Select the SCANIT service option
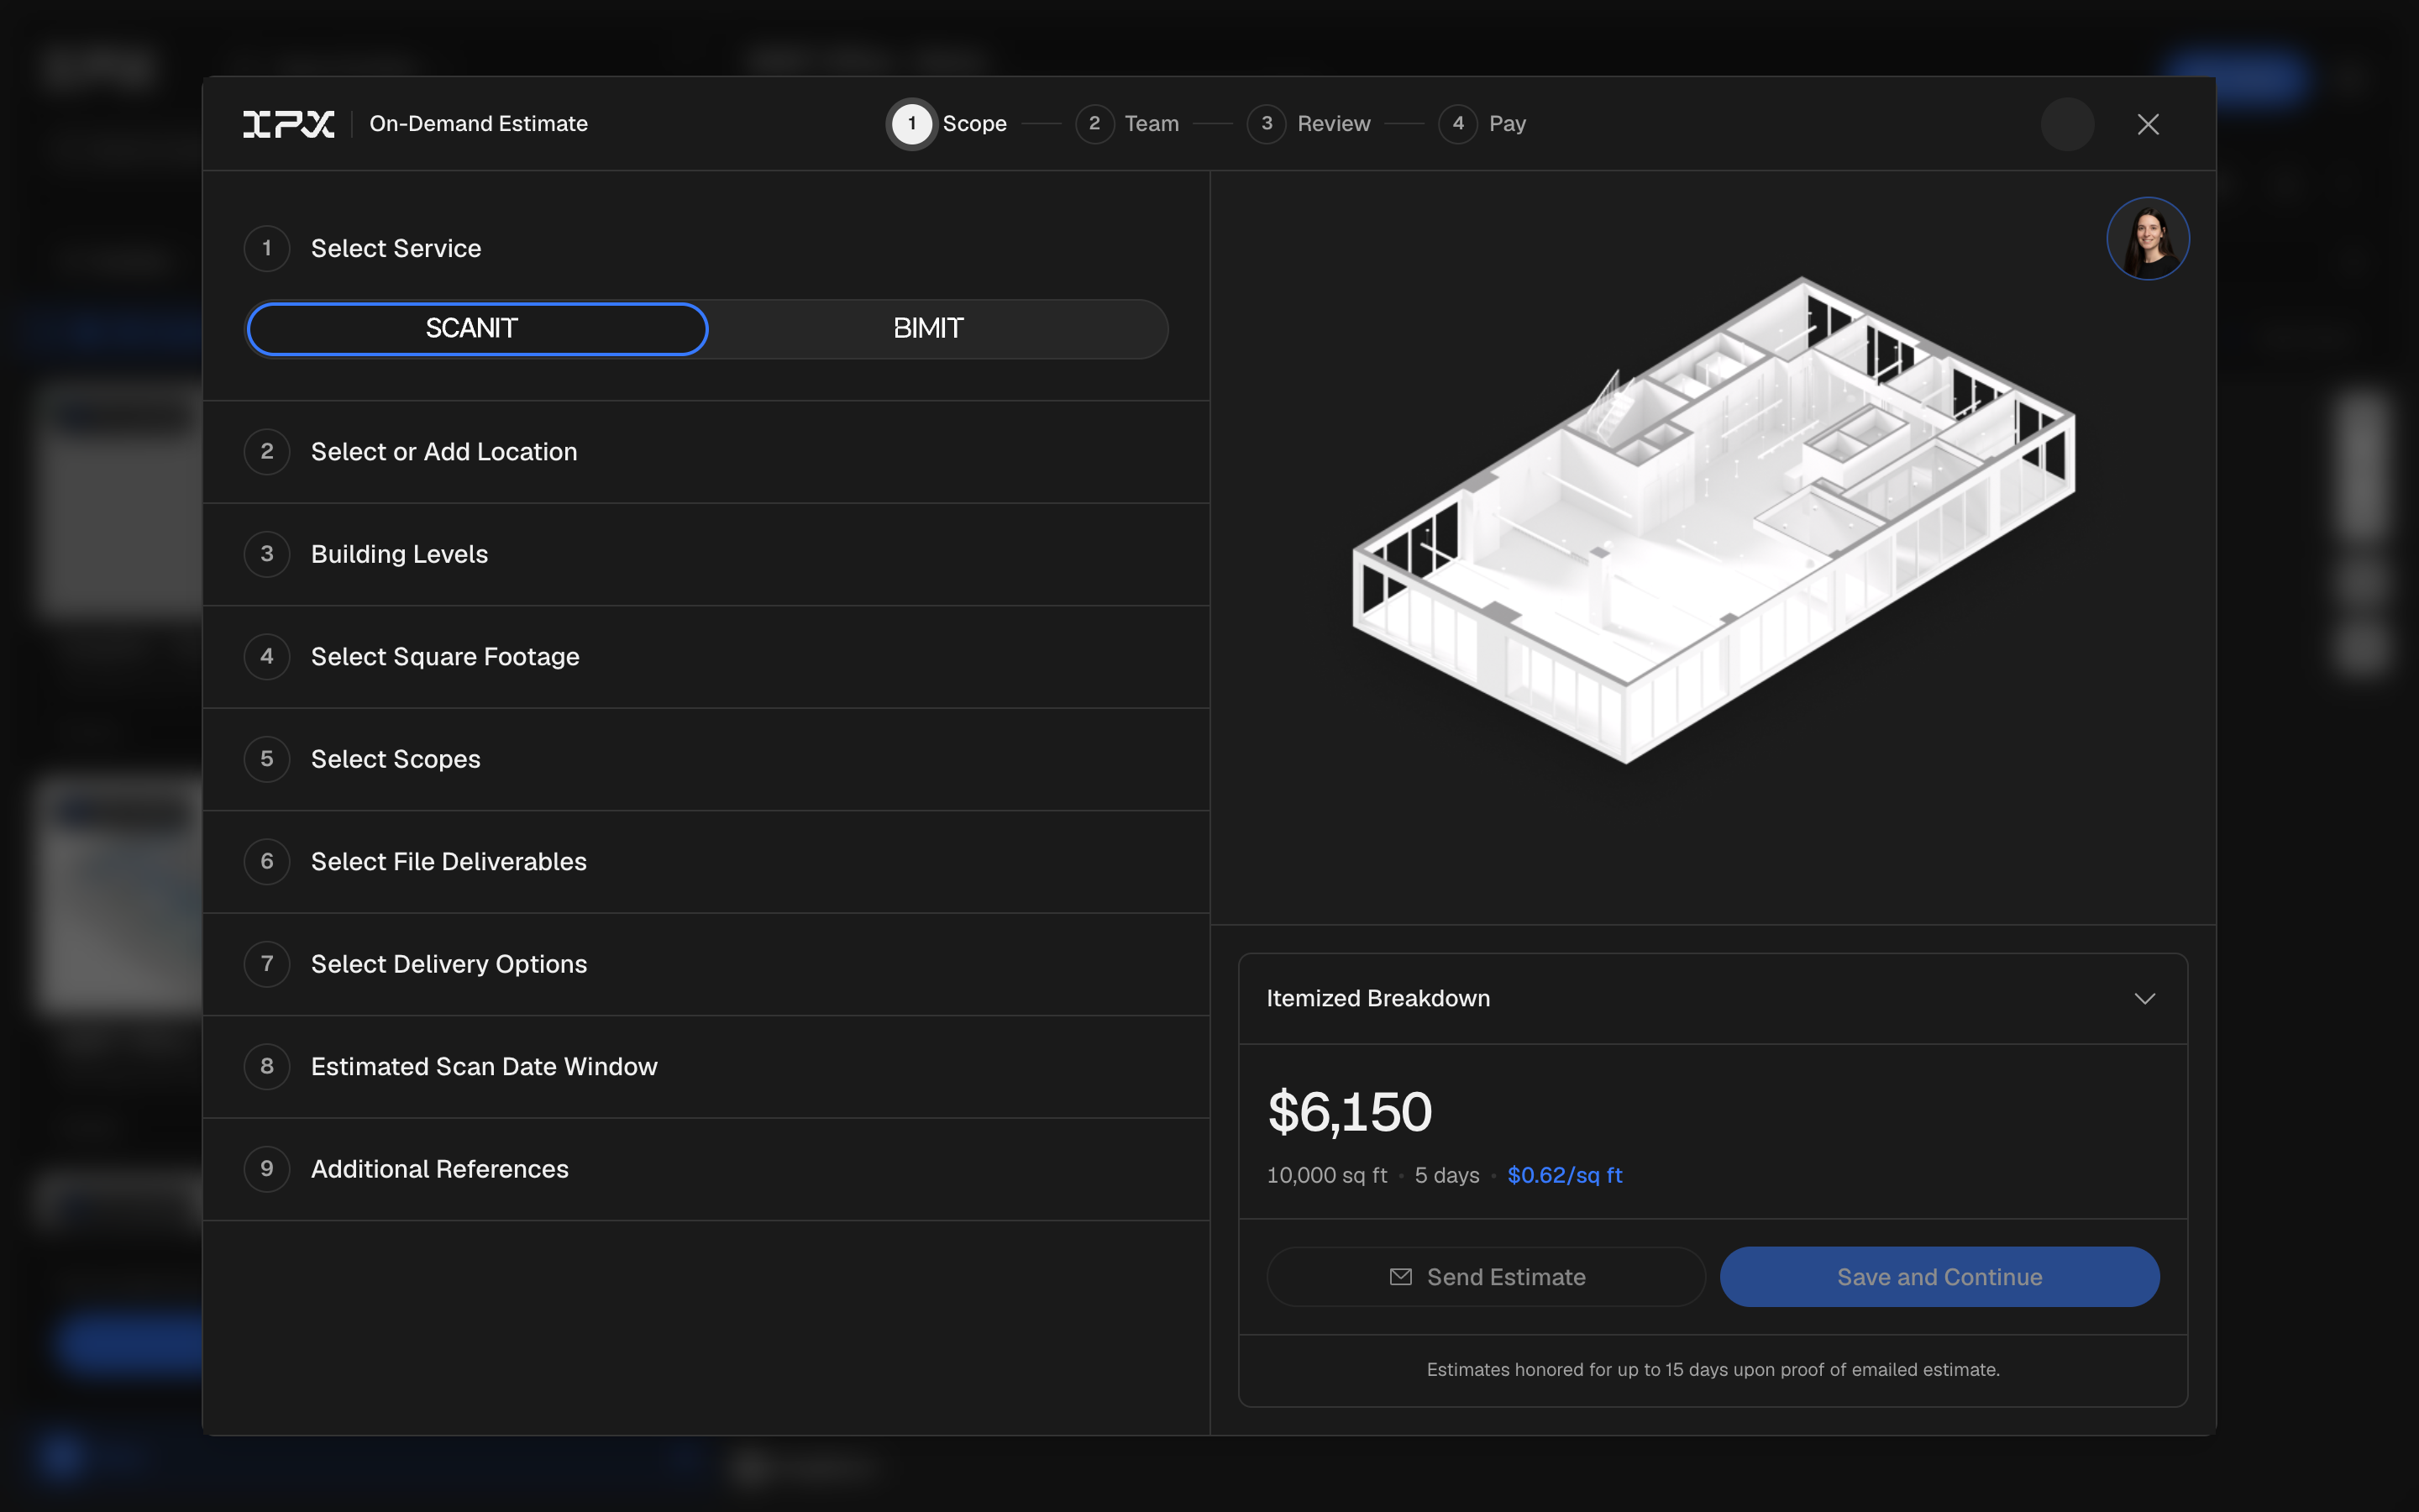The width and height of the screenshot is (2419, 1512). 477,329
